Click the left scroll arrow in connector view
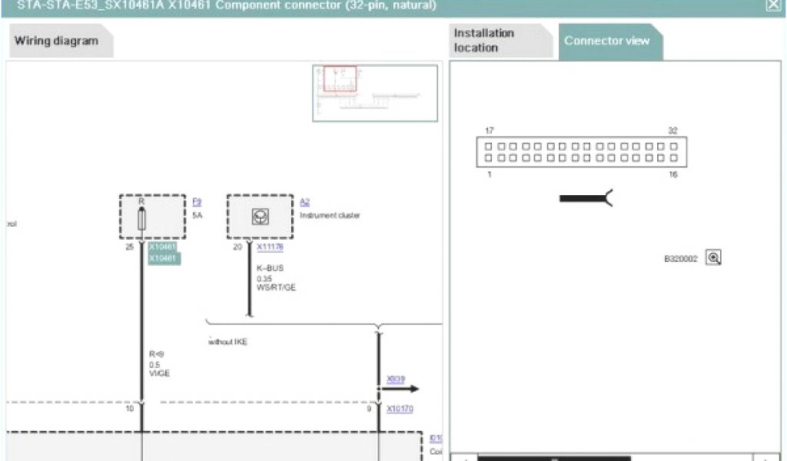The image size is (787, 461). click(463, 458)
